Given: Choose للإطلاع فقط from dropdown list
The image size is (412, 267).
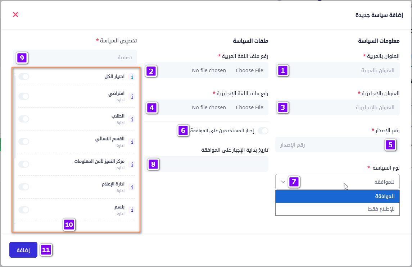Looking at the screenshot, I should 337,209.
